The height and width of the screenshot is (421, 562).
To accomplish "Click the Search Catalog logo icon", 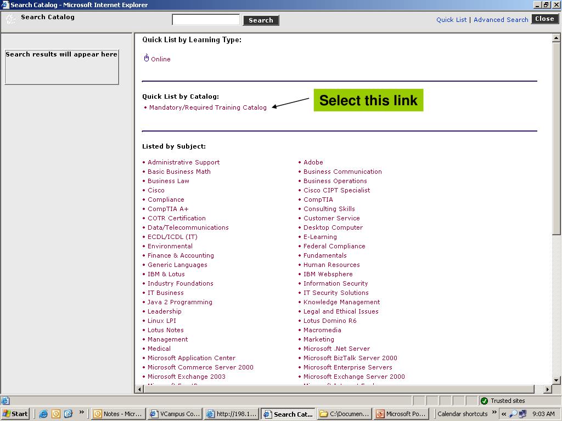I will click(11, 19).
